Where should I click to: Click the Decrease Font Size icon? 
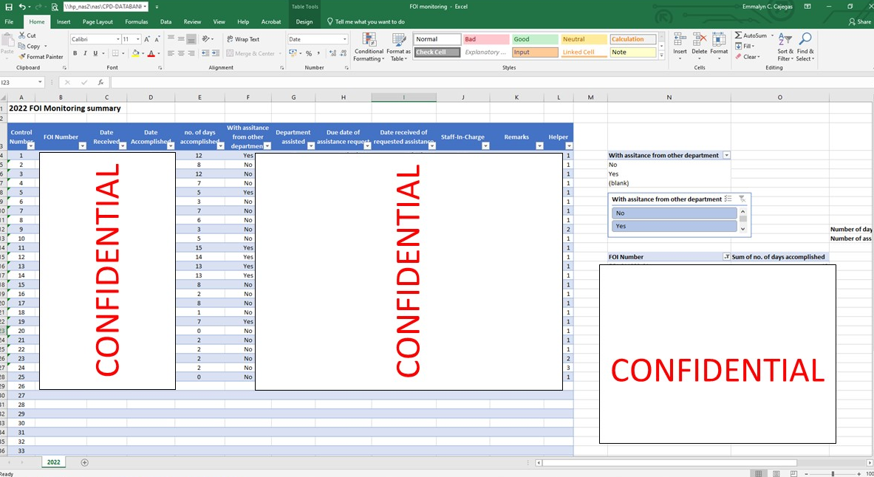click(157, 39)
